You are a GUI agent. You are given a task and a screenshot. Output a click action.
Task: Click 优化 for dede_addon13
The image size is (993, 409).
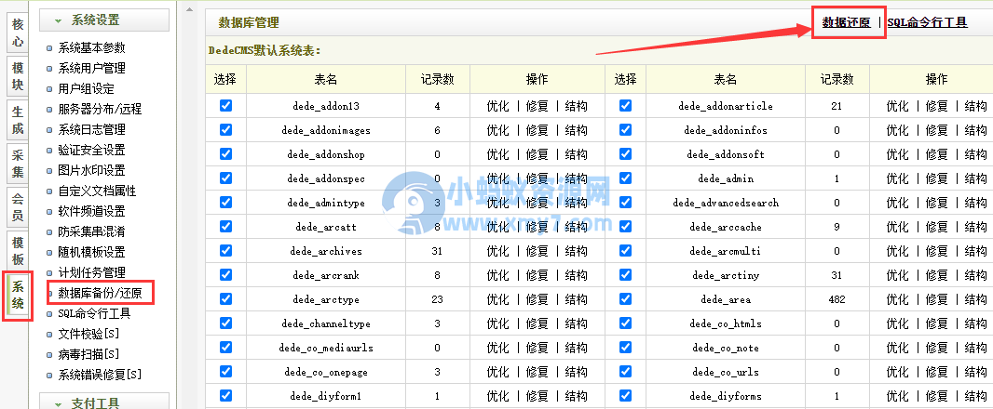(x=497, y=106)
